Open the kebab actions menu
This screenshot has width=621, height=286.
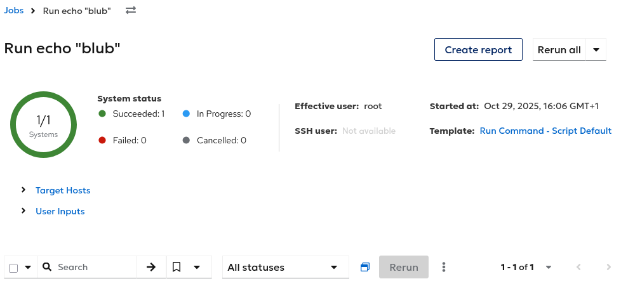pos(444,267)
